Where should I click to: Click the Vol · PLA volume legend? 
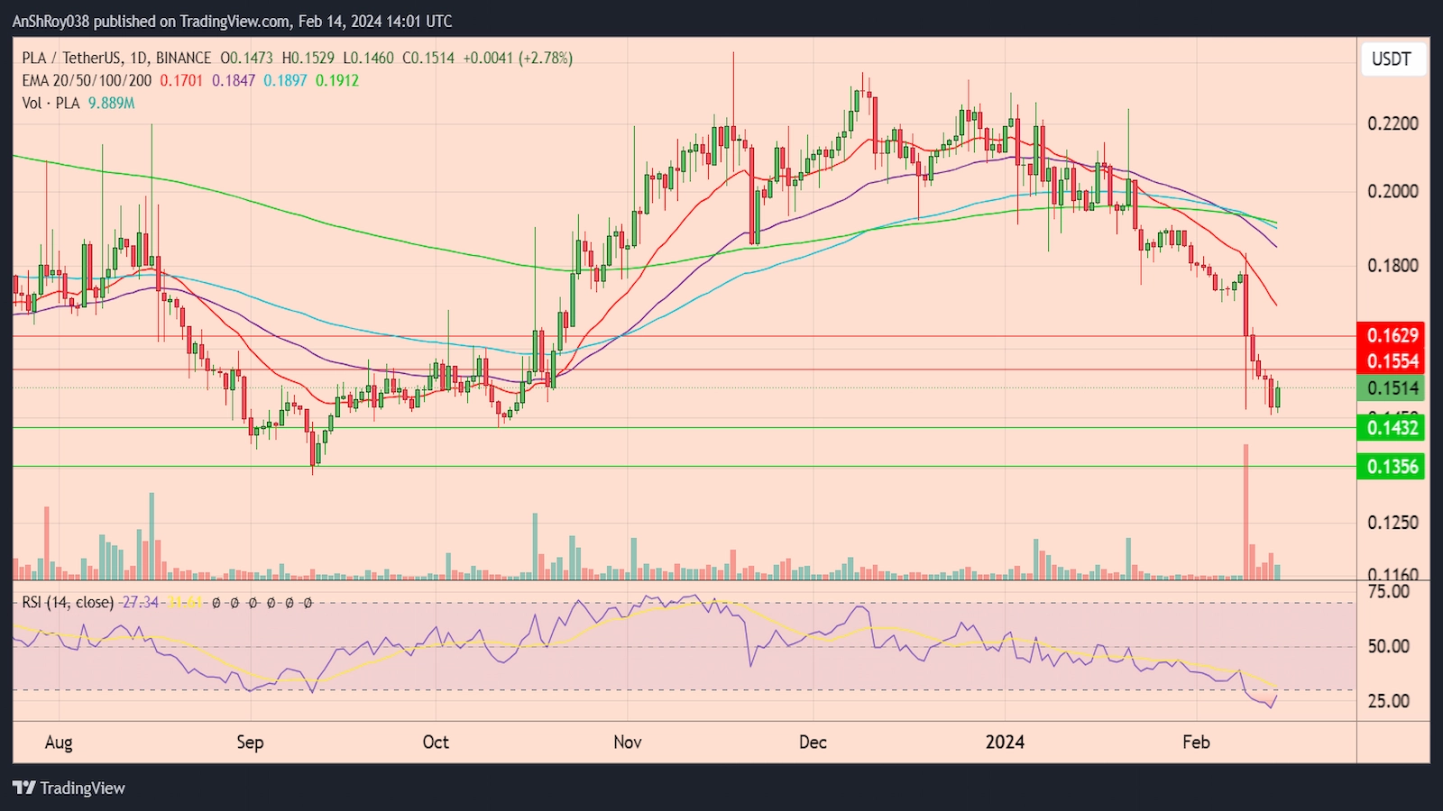(51, 103)
